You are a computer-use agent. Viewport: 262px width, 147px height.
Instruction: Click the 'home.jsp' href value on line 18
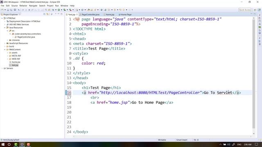pos(119,102)
